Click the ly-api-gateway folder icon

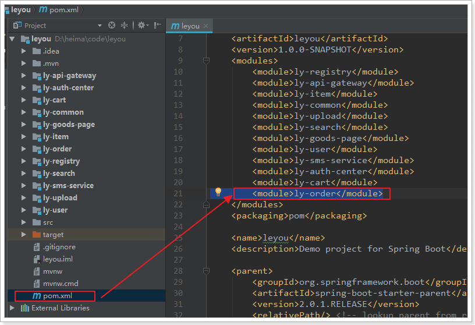tap(37, 76)
